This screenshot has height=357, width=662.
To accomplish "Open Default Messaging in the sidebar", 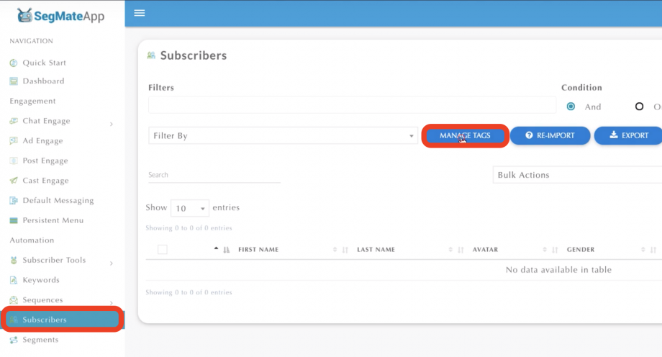I will [x=58, y=200].
